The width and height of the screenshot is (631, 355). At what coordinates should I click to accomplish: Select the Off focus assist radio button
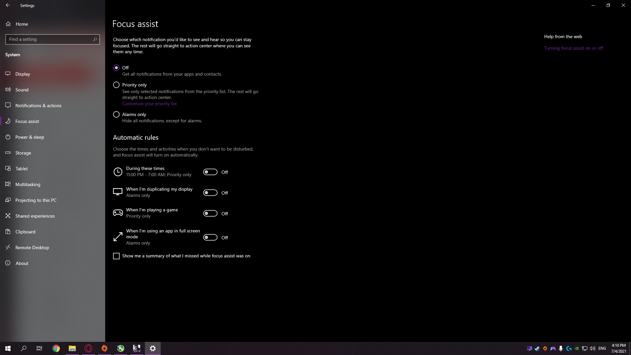point(116,68)
